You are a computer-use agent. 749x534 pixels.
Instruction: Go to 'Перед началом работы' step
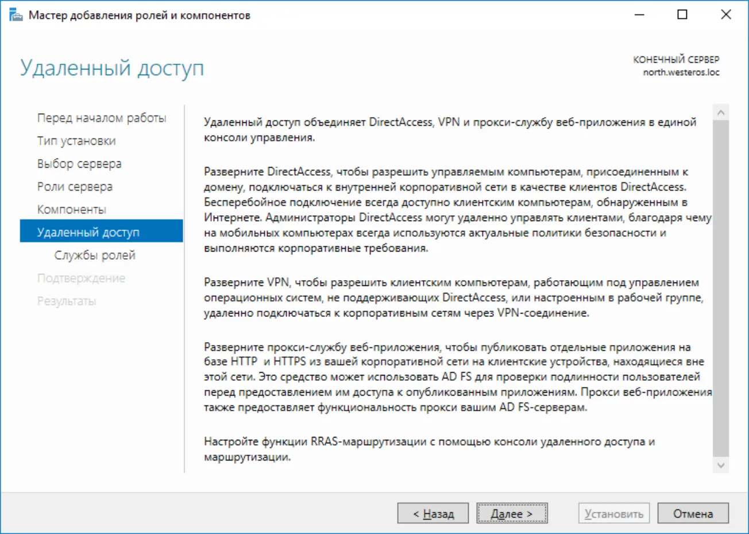(x=102, y=118)
